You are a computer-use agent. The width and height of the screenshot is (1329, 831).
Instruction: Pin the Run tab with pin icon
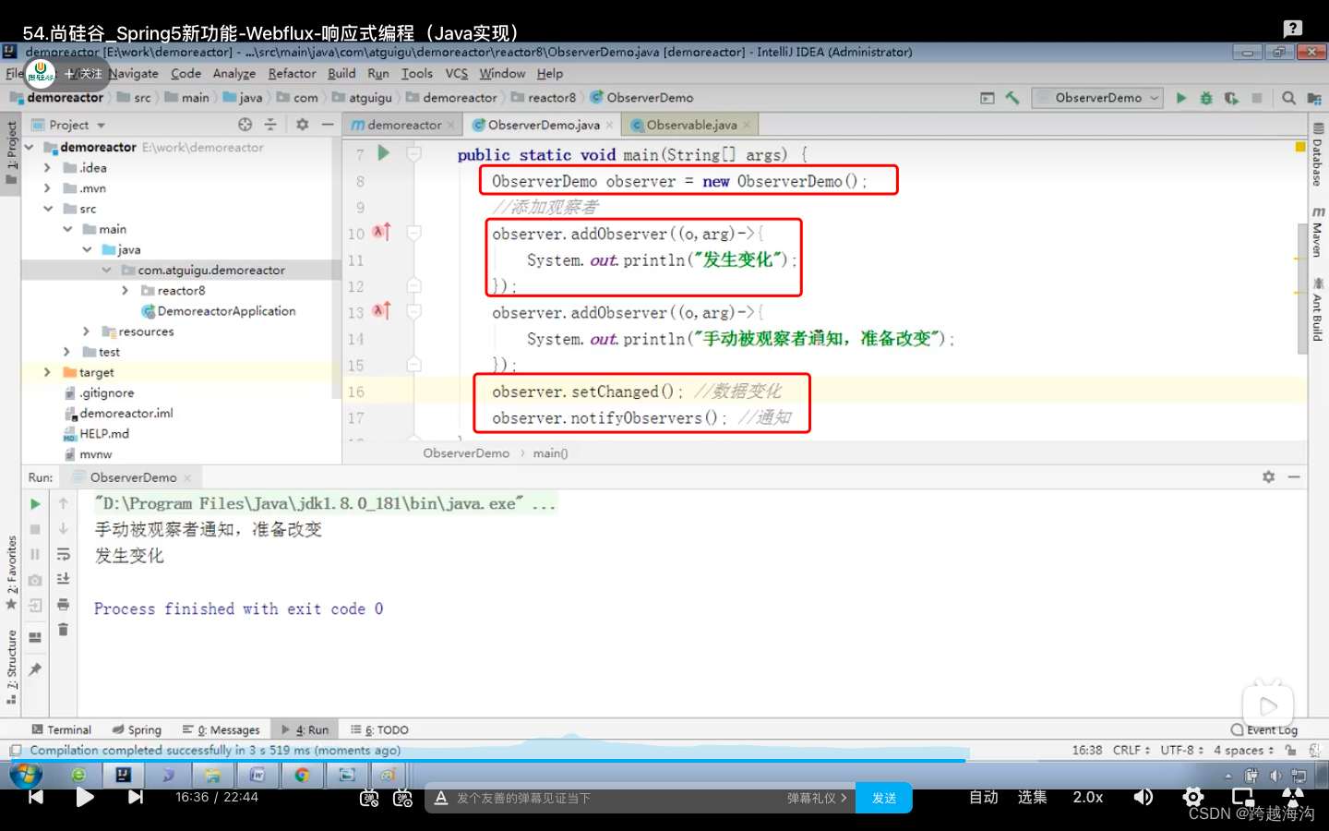(x=35, y=669)
